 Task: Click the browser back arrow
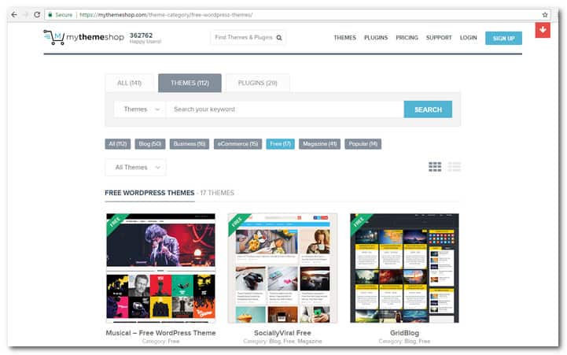(13, 14)
